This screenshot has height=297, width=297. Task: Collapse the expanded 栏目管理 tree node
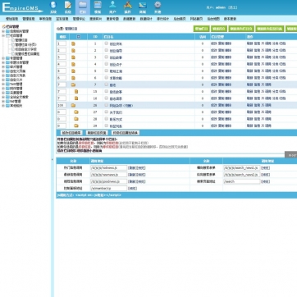click(3, 35)
